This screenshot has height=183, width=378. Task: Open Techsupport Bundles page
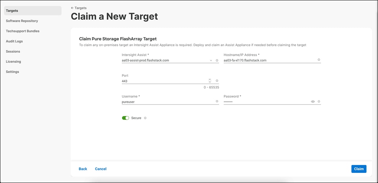tap(23, 31)
